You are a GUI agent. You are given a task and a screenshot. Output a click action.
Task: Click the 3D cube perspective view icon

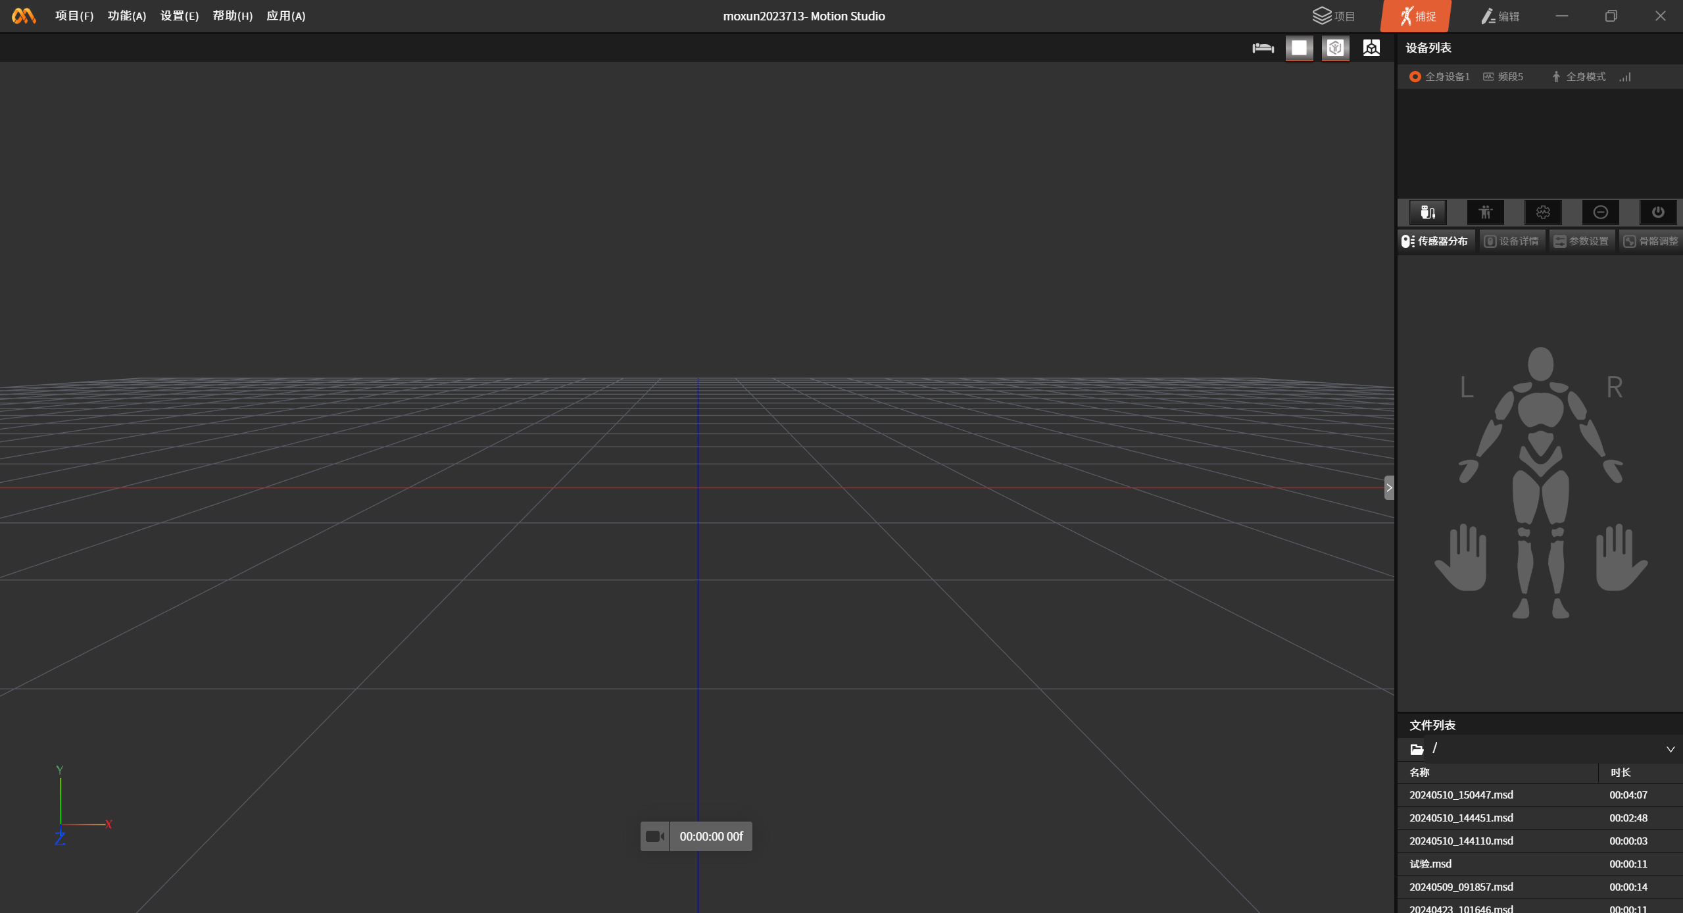(1371, 48)
